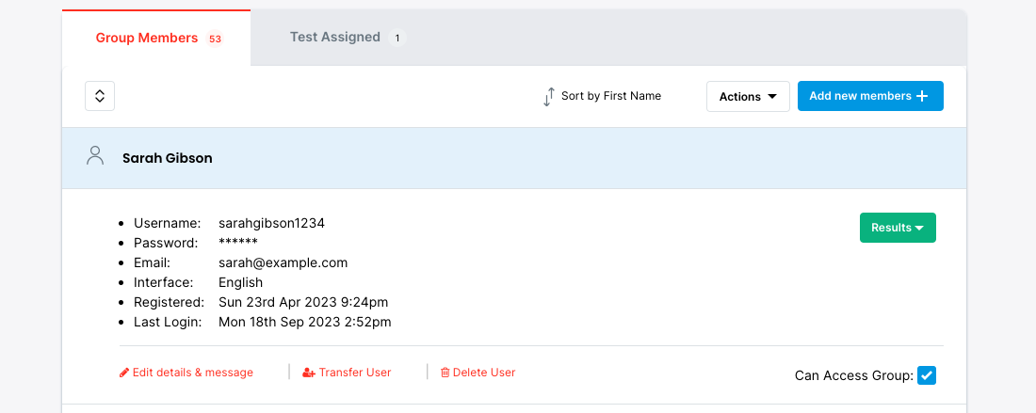The width and height of the screenshot is (1036, 413).
Task: Click the Delete User link
Action: coord(484,373)
